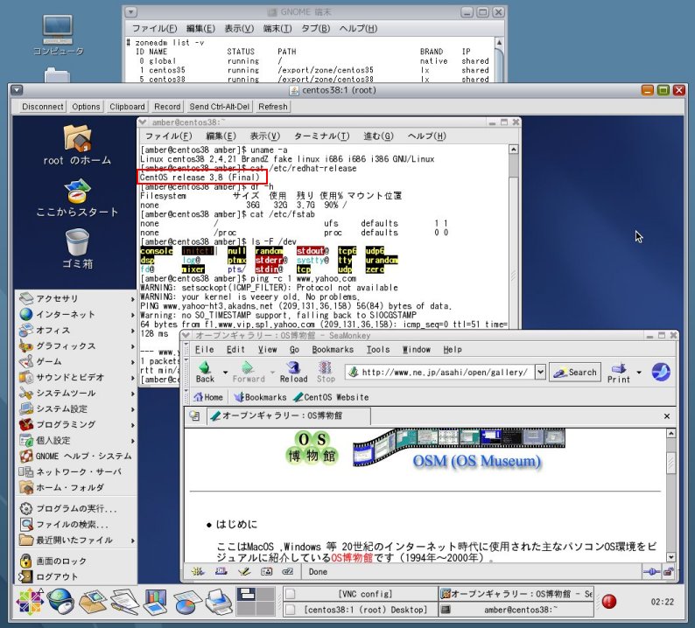Launch the word processor pen panel icon
Image resolution: width=695 pixels, height=628 pixels.
pyautogui.click(x=124, y=602)
